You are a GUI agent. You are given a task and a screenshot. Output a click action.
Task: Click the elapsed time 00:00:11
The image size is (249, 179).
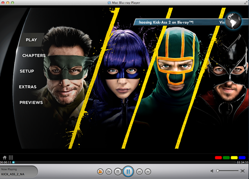click(6, 162)
